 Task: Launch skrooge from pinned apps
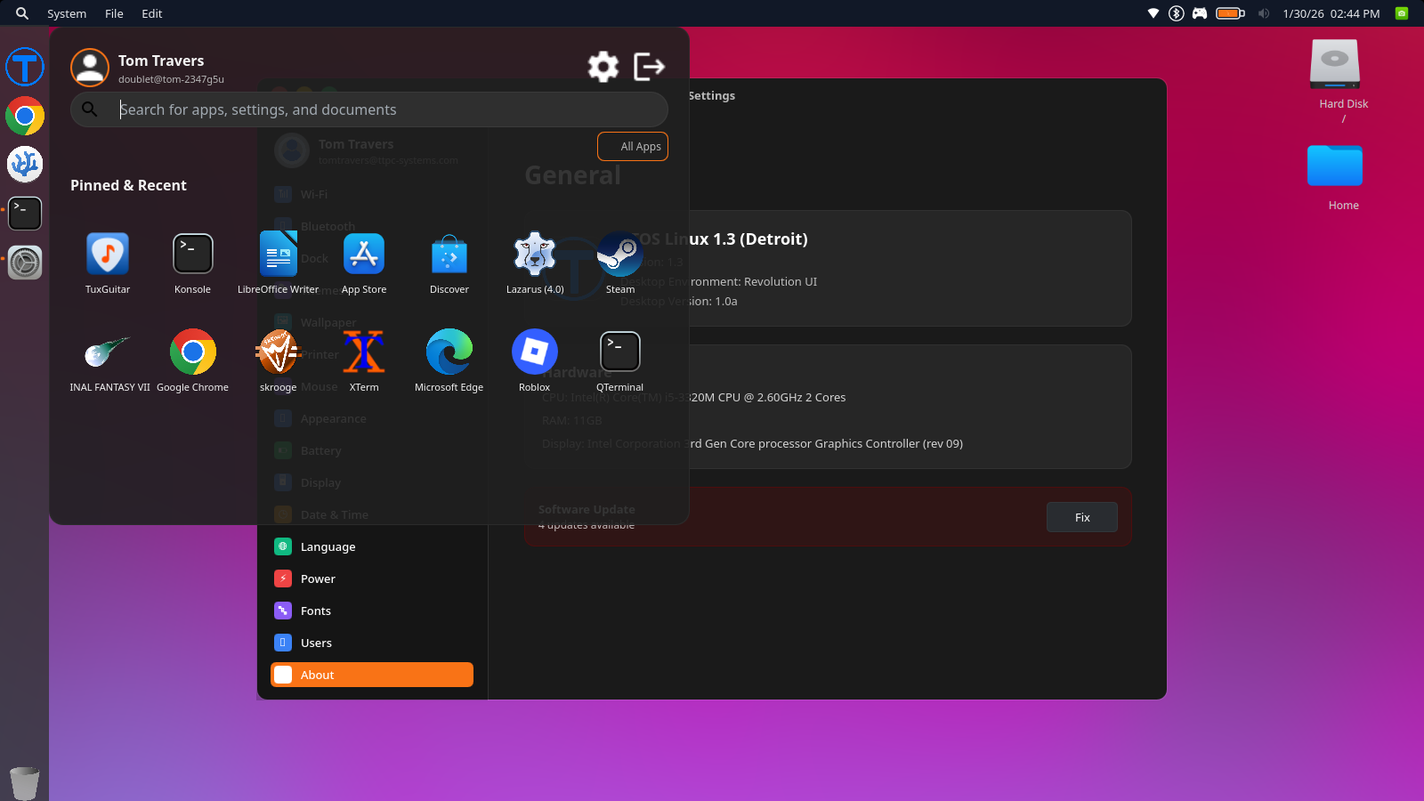tap(279, 352)
